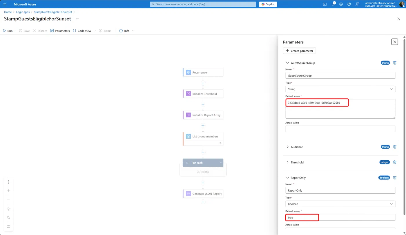Open Cloud Shell from top bar
Screen dimensions: 406x235
[325, 4]
